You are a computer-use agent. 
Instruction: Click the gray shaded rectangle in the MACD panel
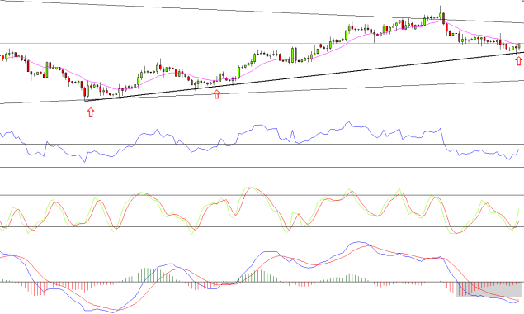tap(489, 289)
